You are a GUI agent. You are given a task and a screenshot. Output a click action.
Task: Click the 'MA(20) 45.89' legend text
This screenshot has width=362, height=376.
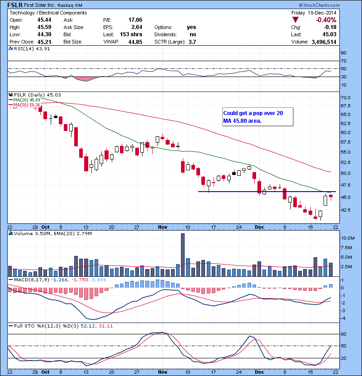click(27, 100)
